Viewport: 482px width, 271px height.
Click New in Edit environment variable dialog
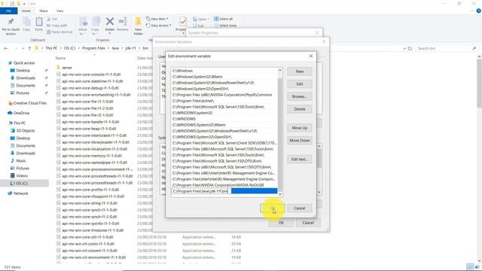coord(300,72)
